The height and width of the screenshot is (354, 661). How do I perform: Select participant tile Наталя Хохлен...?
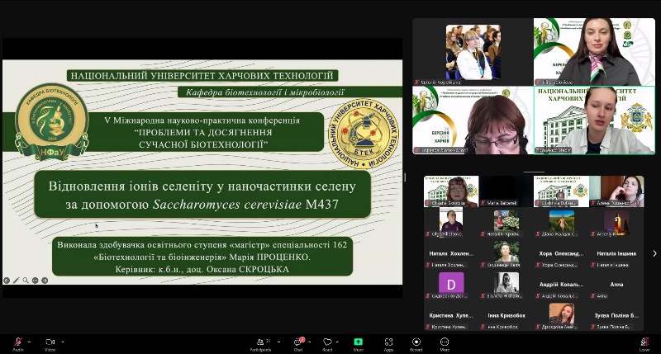click(x=451, y=254)
